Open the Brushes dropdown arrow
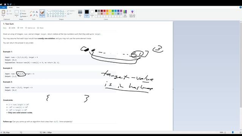 [x=42, y=17]
